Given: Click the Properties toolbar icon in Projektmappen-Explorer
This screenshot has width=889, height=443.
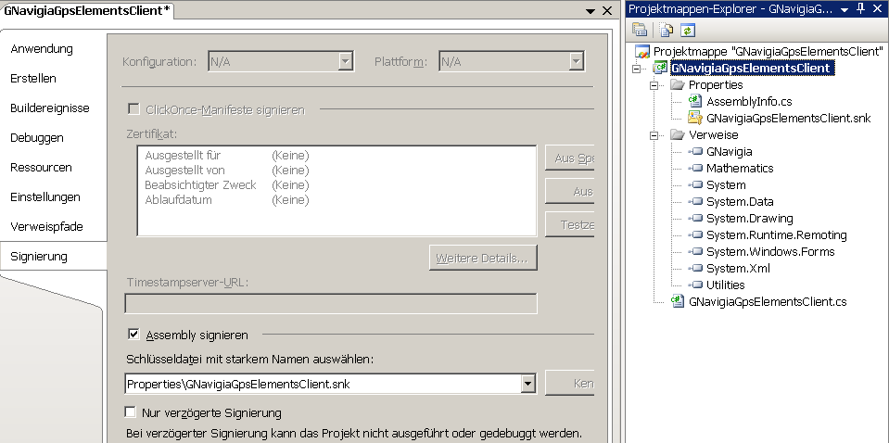Looking at the screenshot, I should pyautogui.click(x=640, y=30).
